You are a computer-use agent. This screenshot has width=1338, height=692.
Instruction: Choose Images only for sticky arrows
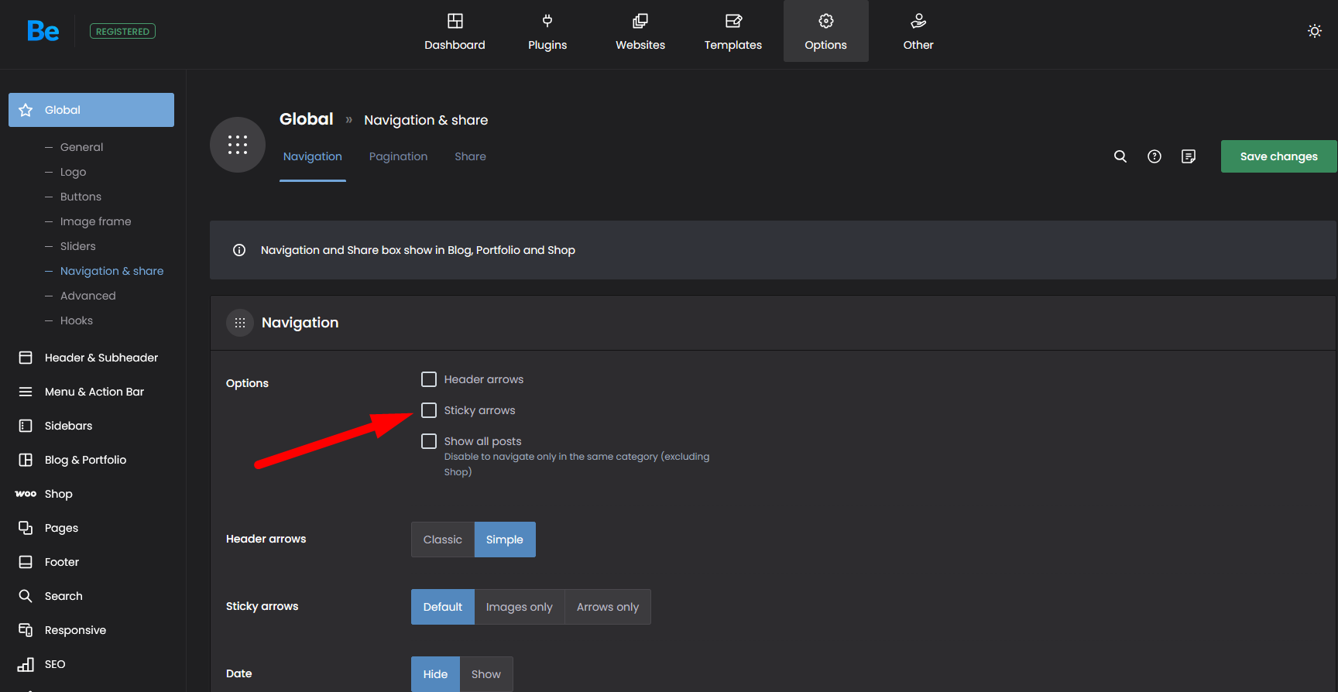519,607
